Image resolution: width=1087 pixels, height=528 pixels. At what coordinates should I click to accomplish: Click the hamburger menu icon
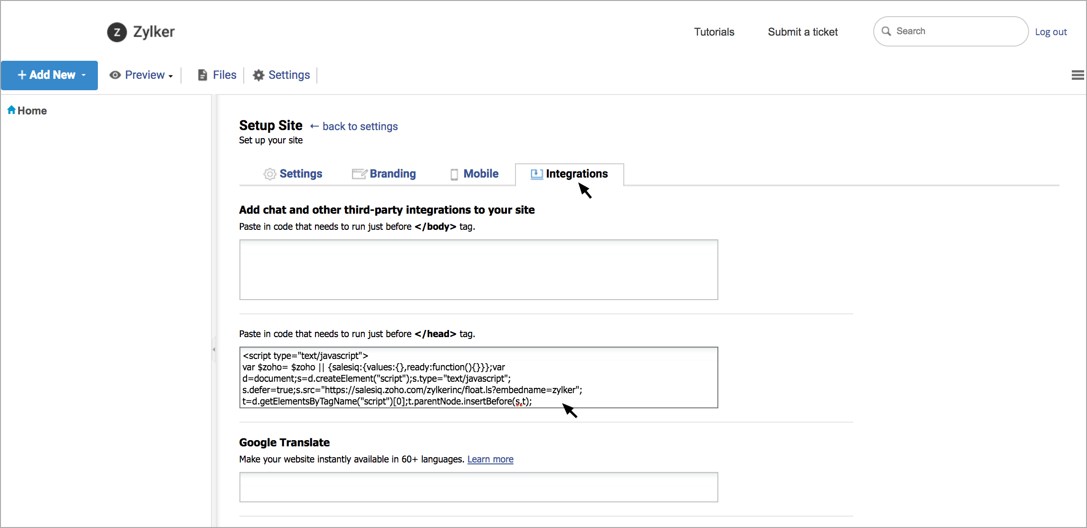pyautogui.click(x=1077, y=75)
